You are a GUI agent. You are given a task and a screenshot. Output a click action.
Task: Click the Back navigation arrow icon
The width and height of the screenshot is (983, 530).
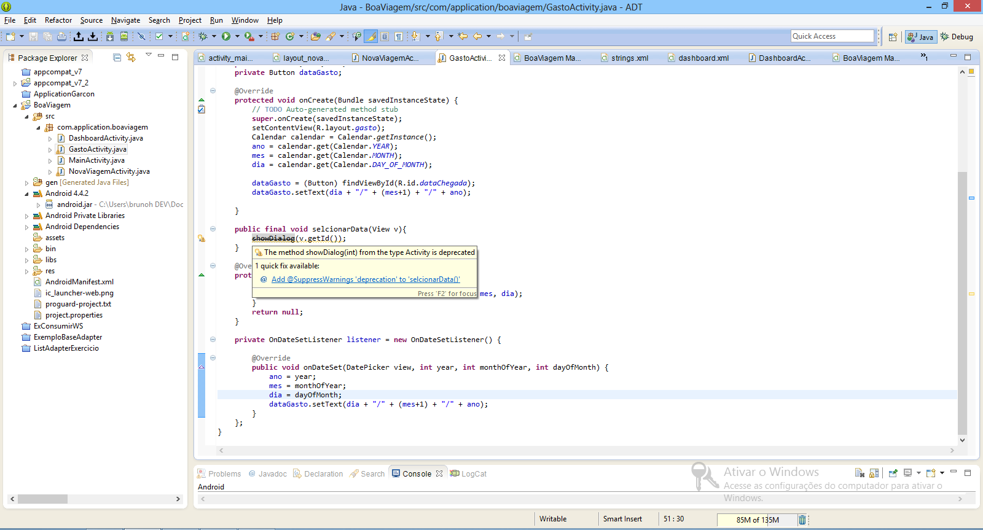(477, 36)
